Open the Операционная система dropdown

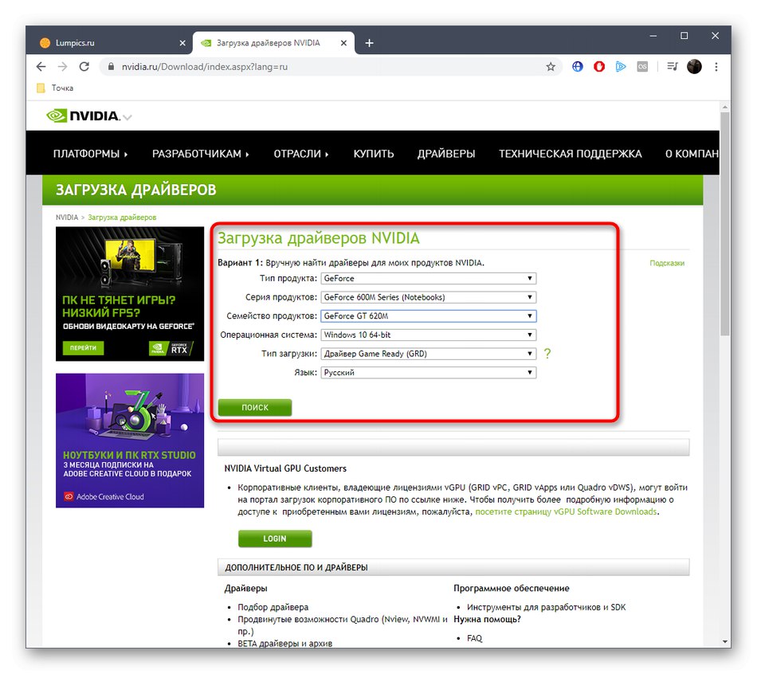428,335
